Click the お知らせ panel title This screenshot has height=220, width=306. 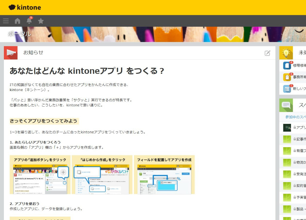pyautogui.click(x=33, y=53)
